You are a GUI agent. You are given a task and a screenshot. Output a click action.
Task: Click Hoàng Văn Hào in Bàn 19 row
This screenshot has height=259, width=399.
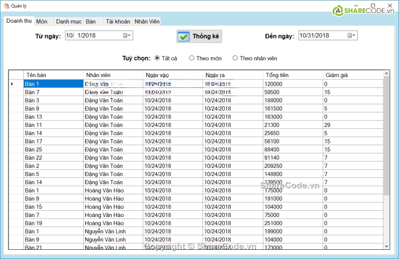113,223
